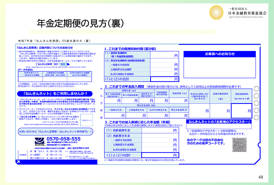The width and height of the screenshot is (274, 185).
Task: Click the 日本金融教育推進協会 name text
Action: [247, 13]
